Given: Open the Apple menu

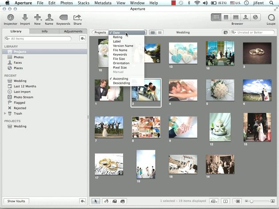Looking at the screenshot, I should point(7,3).
